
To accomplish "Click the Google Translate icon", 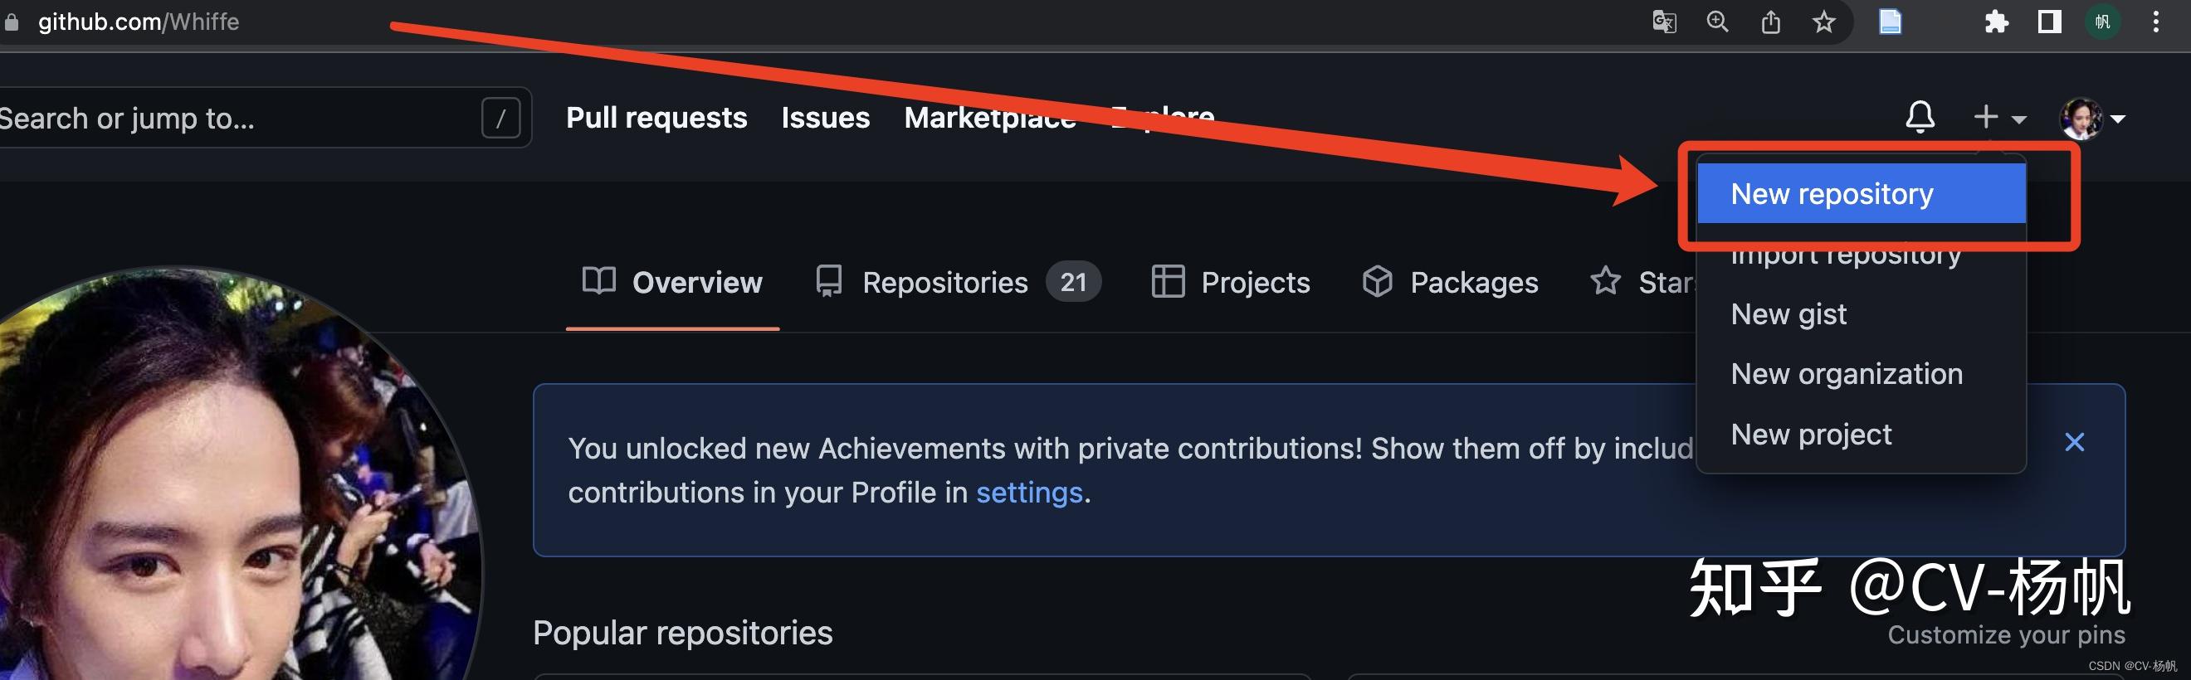I will [x=1664, y=22].
